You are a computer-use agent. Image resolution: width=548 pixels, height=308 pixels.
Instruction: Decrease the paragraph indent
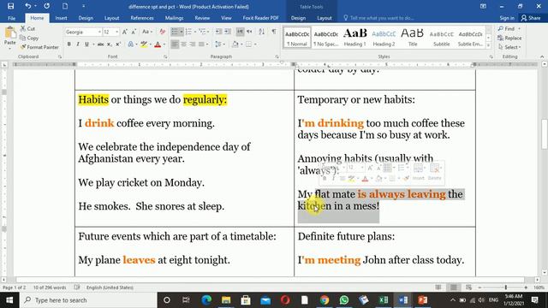point(218,32)
